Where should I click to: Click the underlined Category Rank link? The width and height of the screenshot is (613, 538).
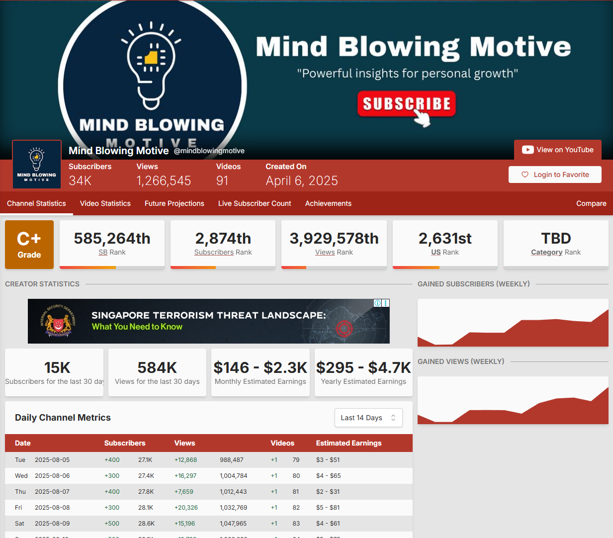546,252
